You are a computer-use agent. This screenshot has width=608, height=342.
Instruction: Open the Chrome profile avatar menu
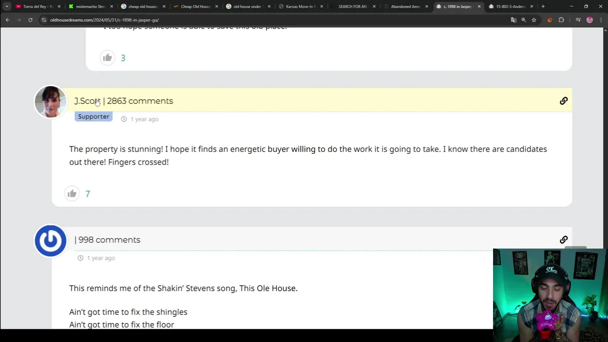tap(589, 20)
